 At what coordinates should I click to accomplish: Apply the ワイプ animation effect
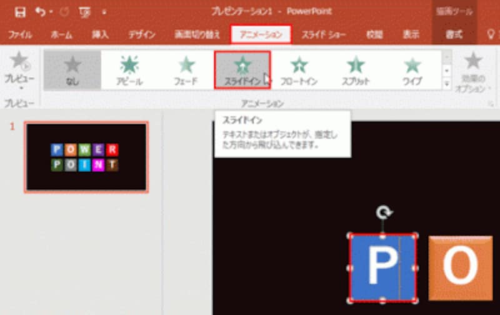coord(412,70)
